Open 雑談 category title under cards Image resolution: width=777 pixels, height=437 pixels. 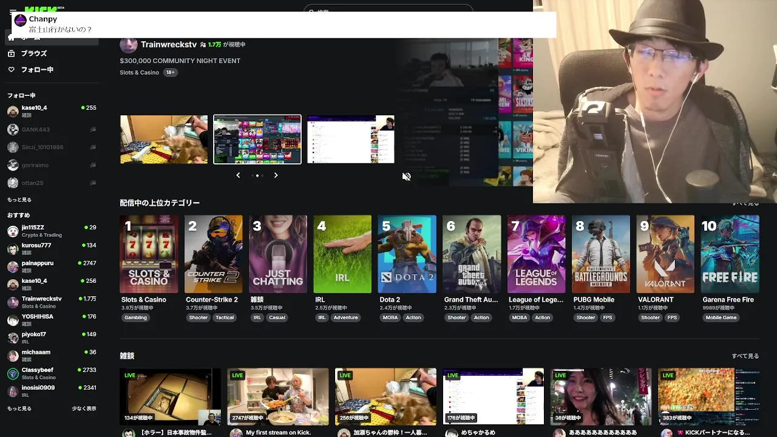[x=256, y=300]
